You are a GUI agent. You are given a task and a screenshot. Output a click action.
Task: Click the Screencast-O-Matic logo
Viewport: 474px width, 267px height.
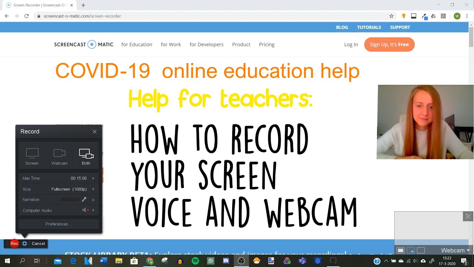pyautogui.click(x=84, y=44)
